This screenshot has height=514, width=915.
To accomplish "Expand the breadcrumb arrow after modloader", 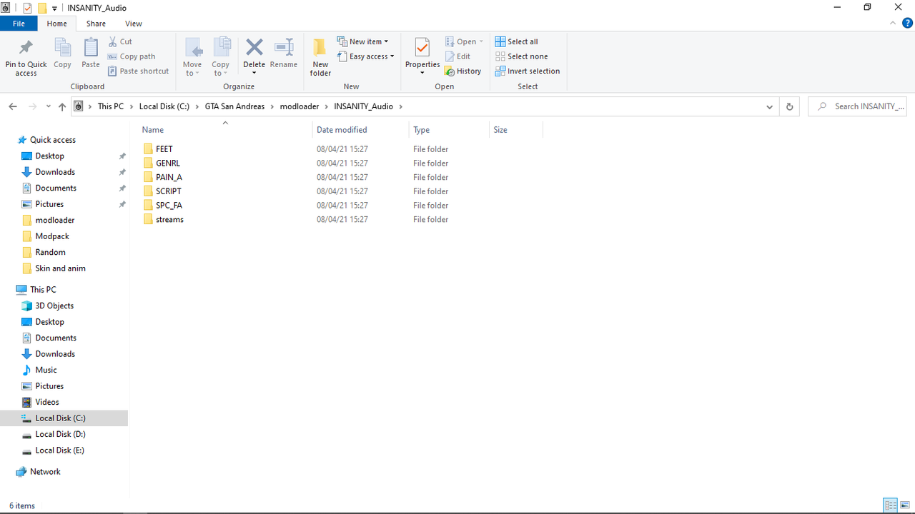I will [x=327, y=106].
